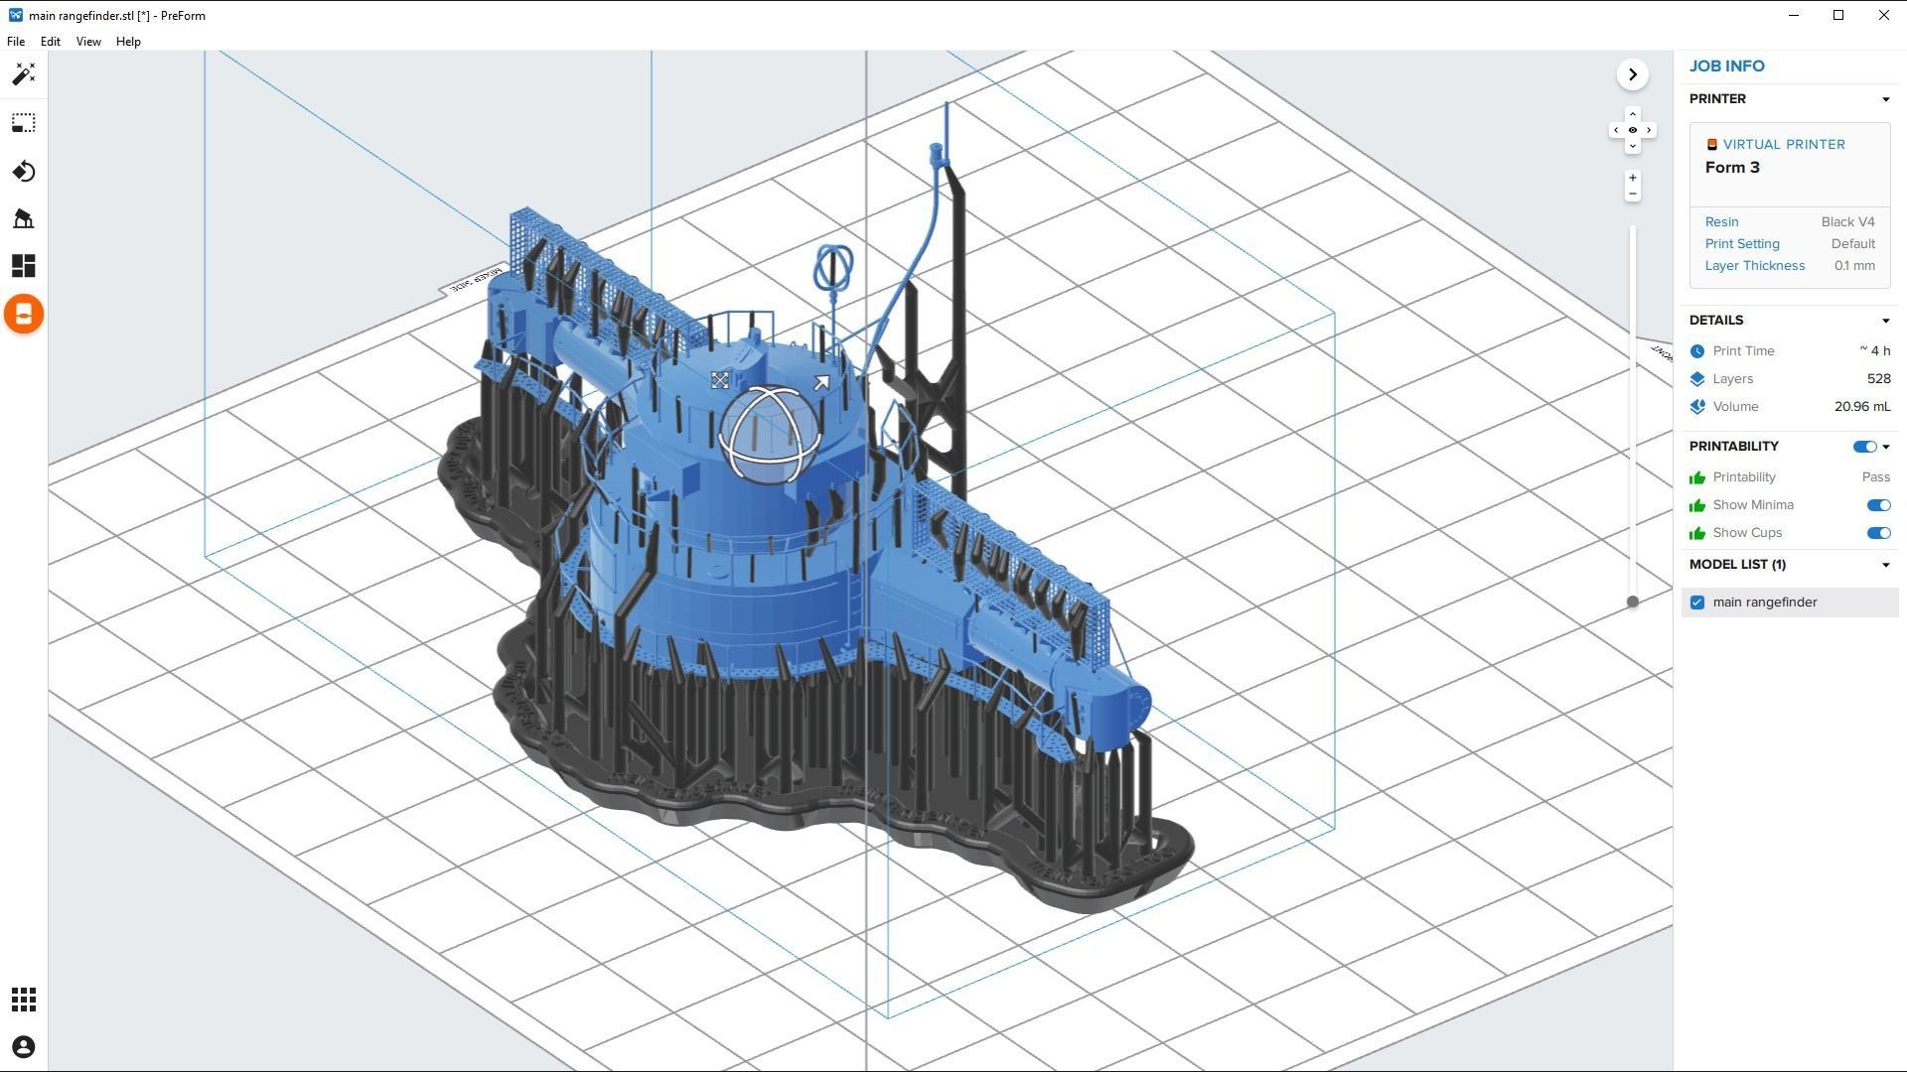The image size is (1907, 1072).
Task: Click the Virtual Printer orange icon
Action: 1712,145
